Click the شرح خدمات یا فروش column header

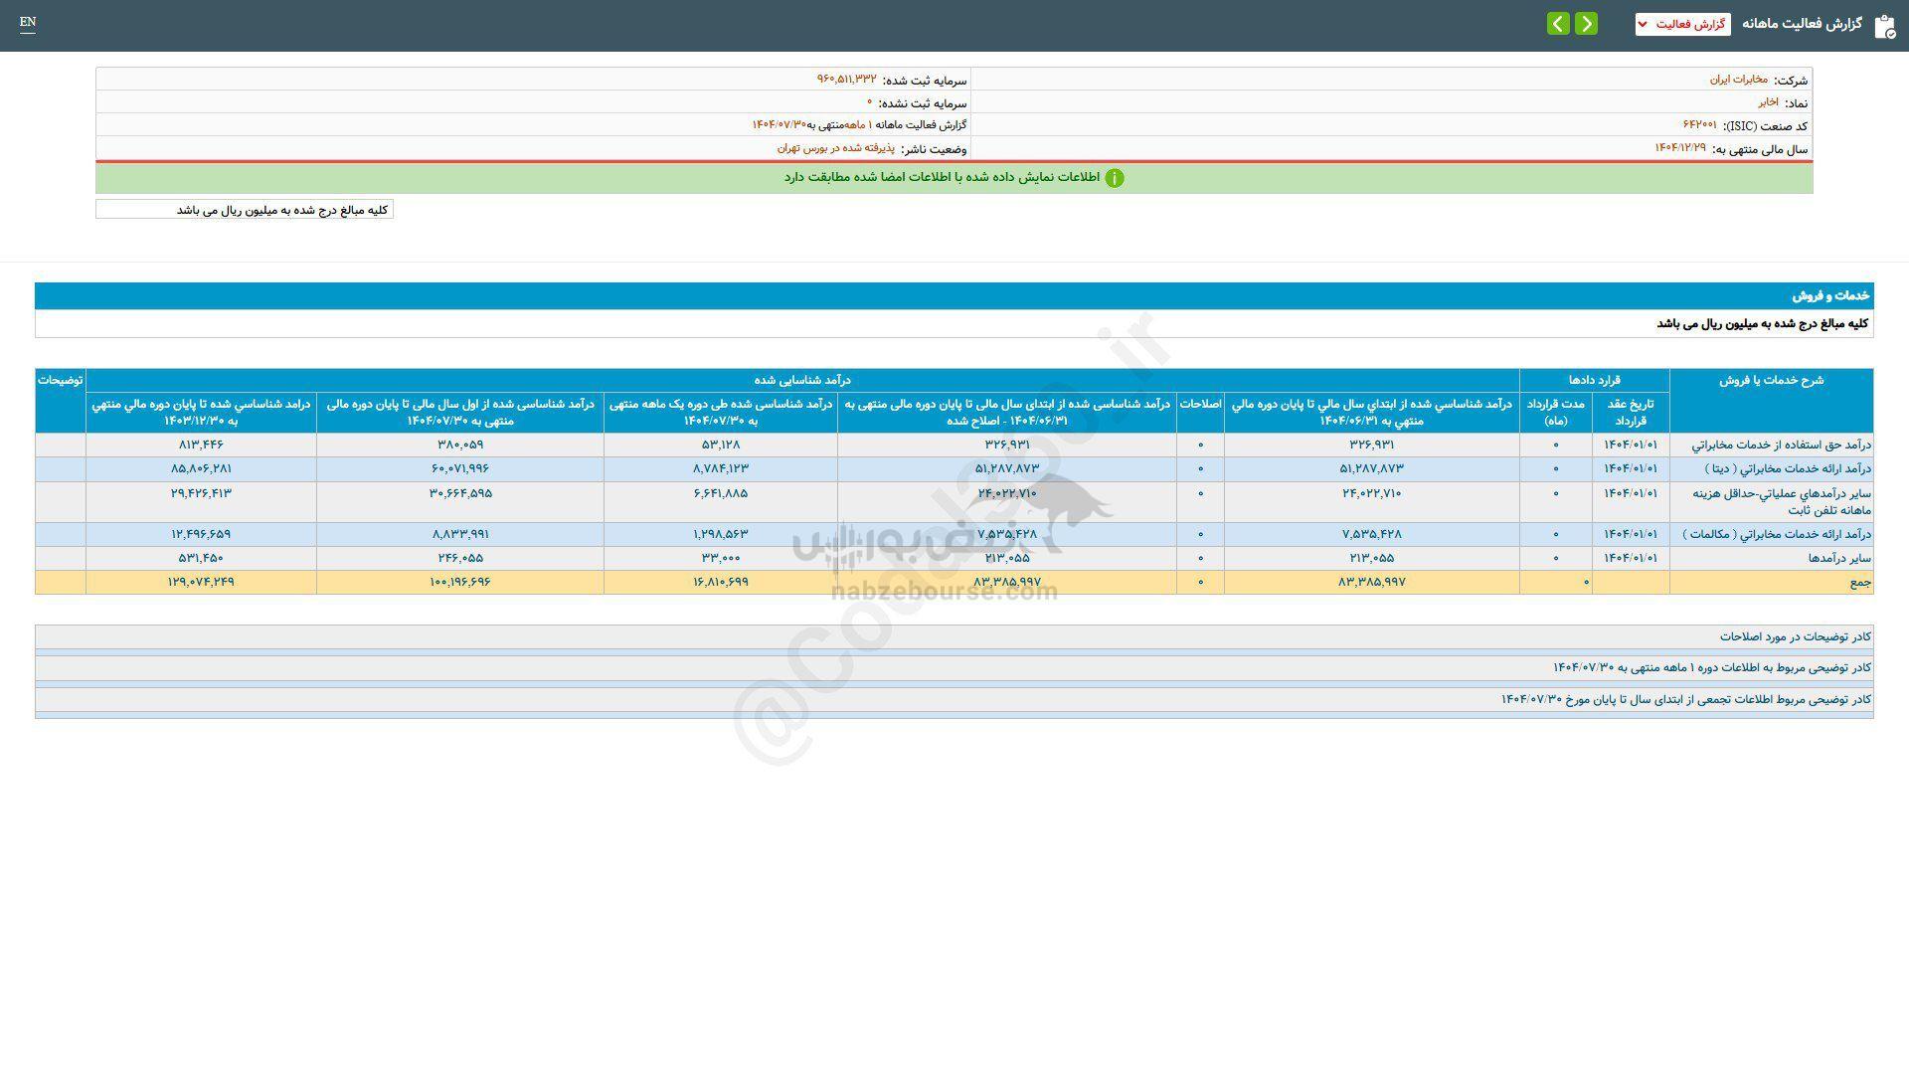tap(1771, 380)
